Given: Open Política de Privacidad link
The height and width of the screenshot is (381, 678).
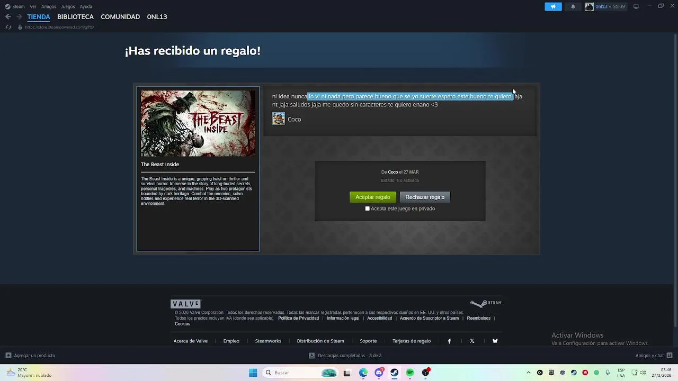Looking at the screenshot, I should click(298, 318).
